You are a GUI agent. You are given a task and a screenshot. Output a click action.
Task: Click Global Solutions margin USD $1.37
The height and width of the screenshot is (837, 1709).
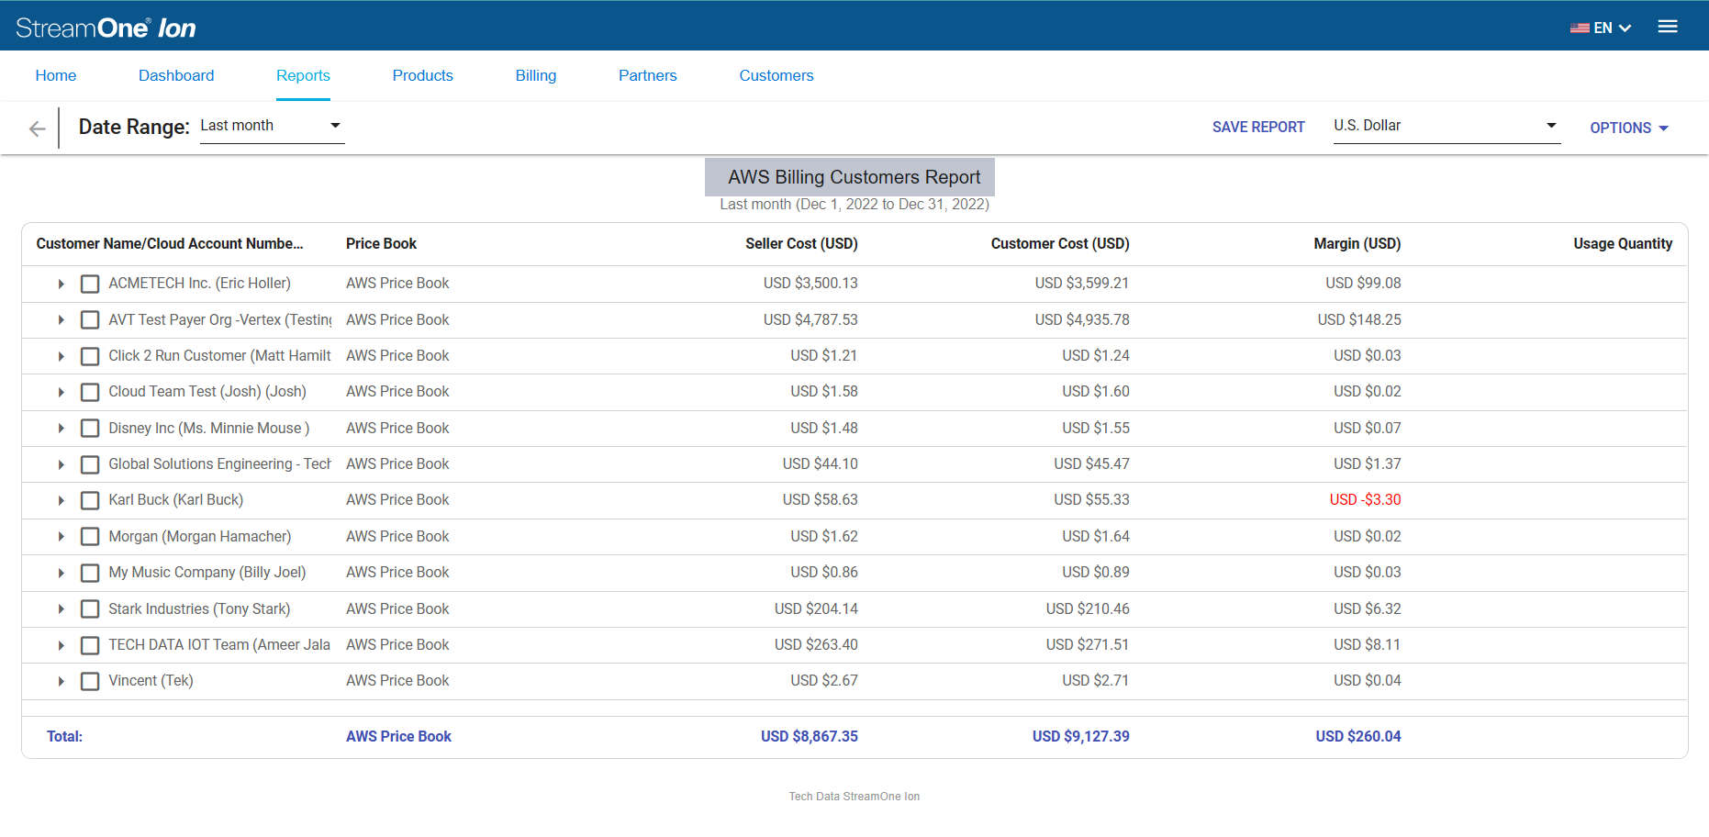[1368, 464]
